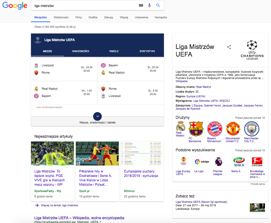Click the SportoweFakty - Wp source label
271x223 pixels.
click(x=48, y=191)
